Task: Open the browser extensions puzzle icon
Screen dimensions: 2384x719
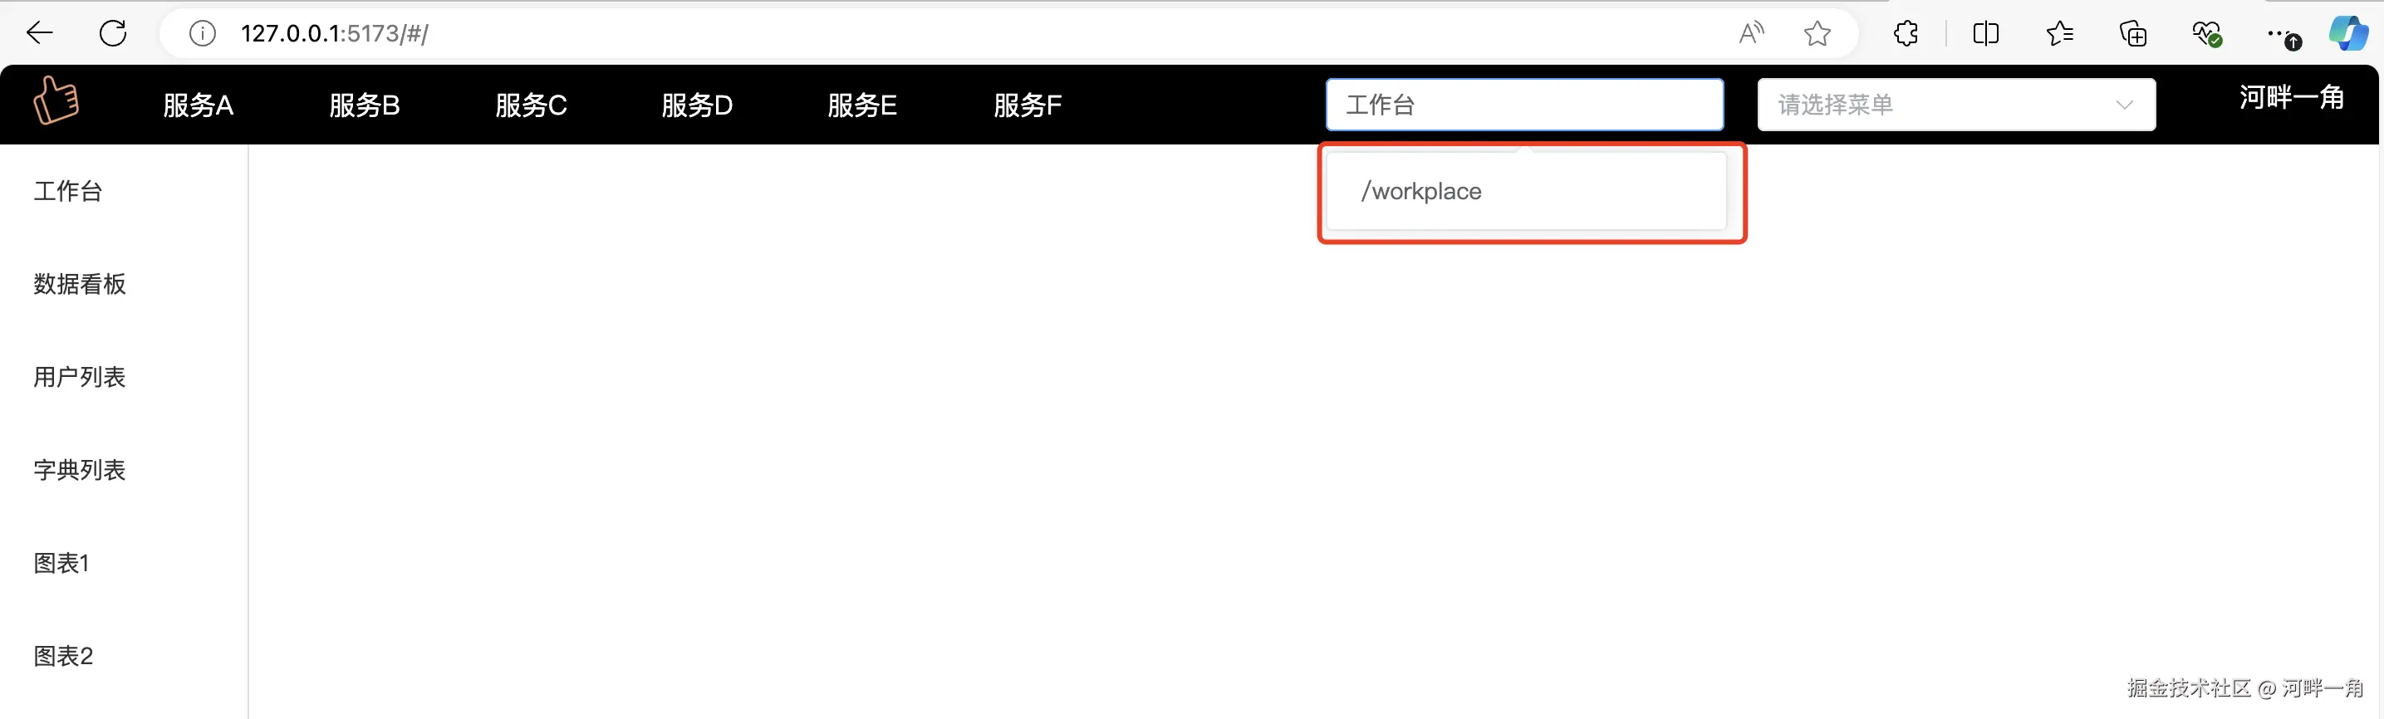Action: 1906,34
